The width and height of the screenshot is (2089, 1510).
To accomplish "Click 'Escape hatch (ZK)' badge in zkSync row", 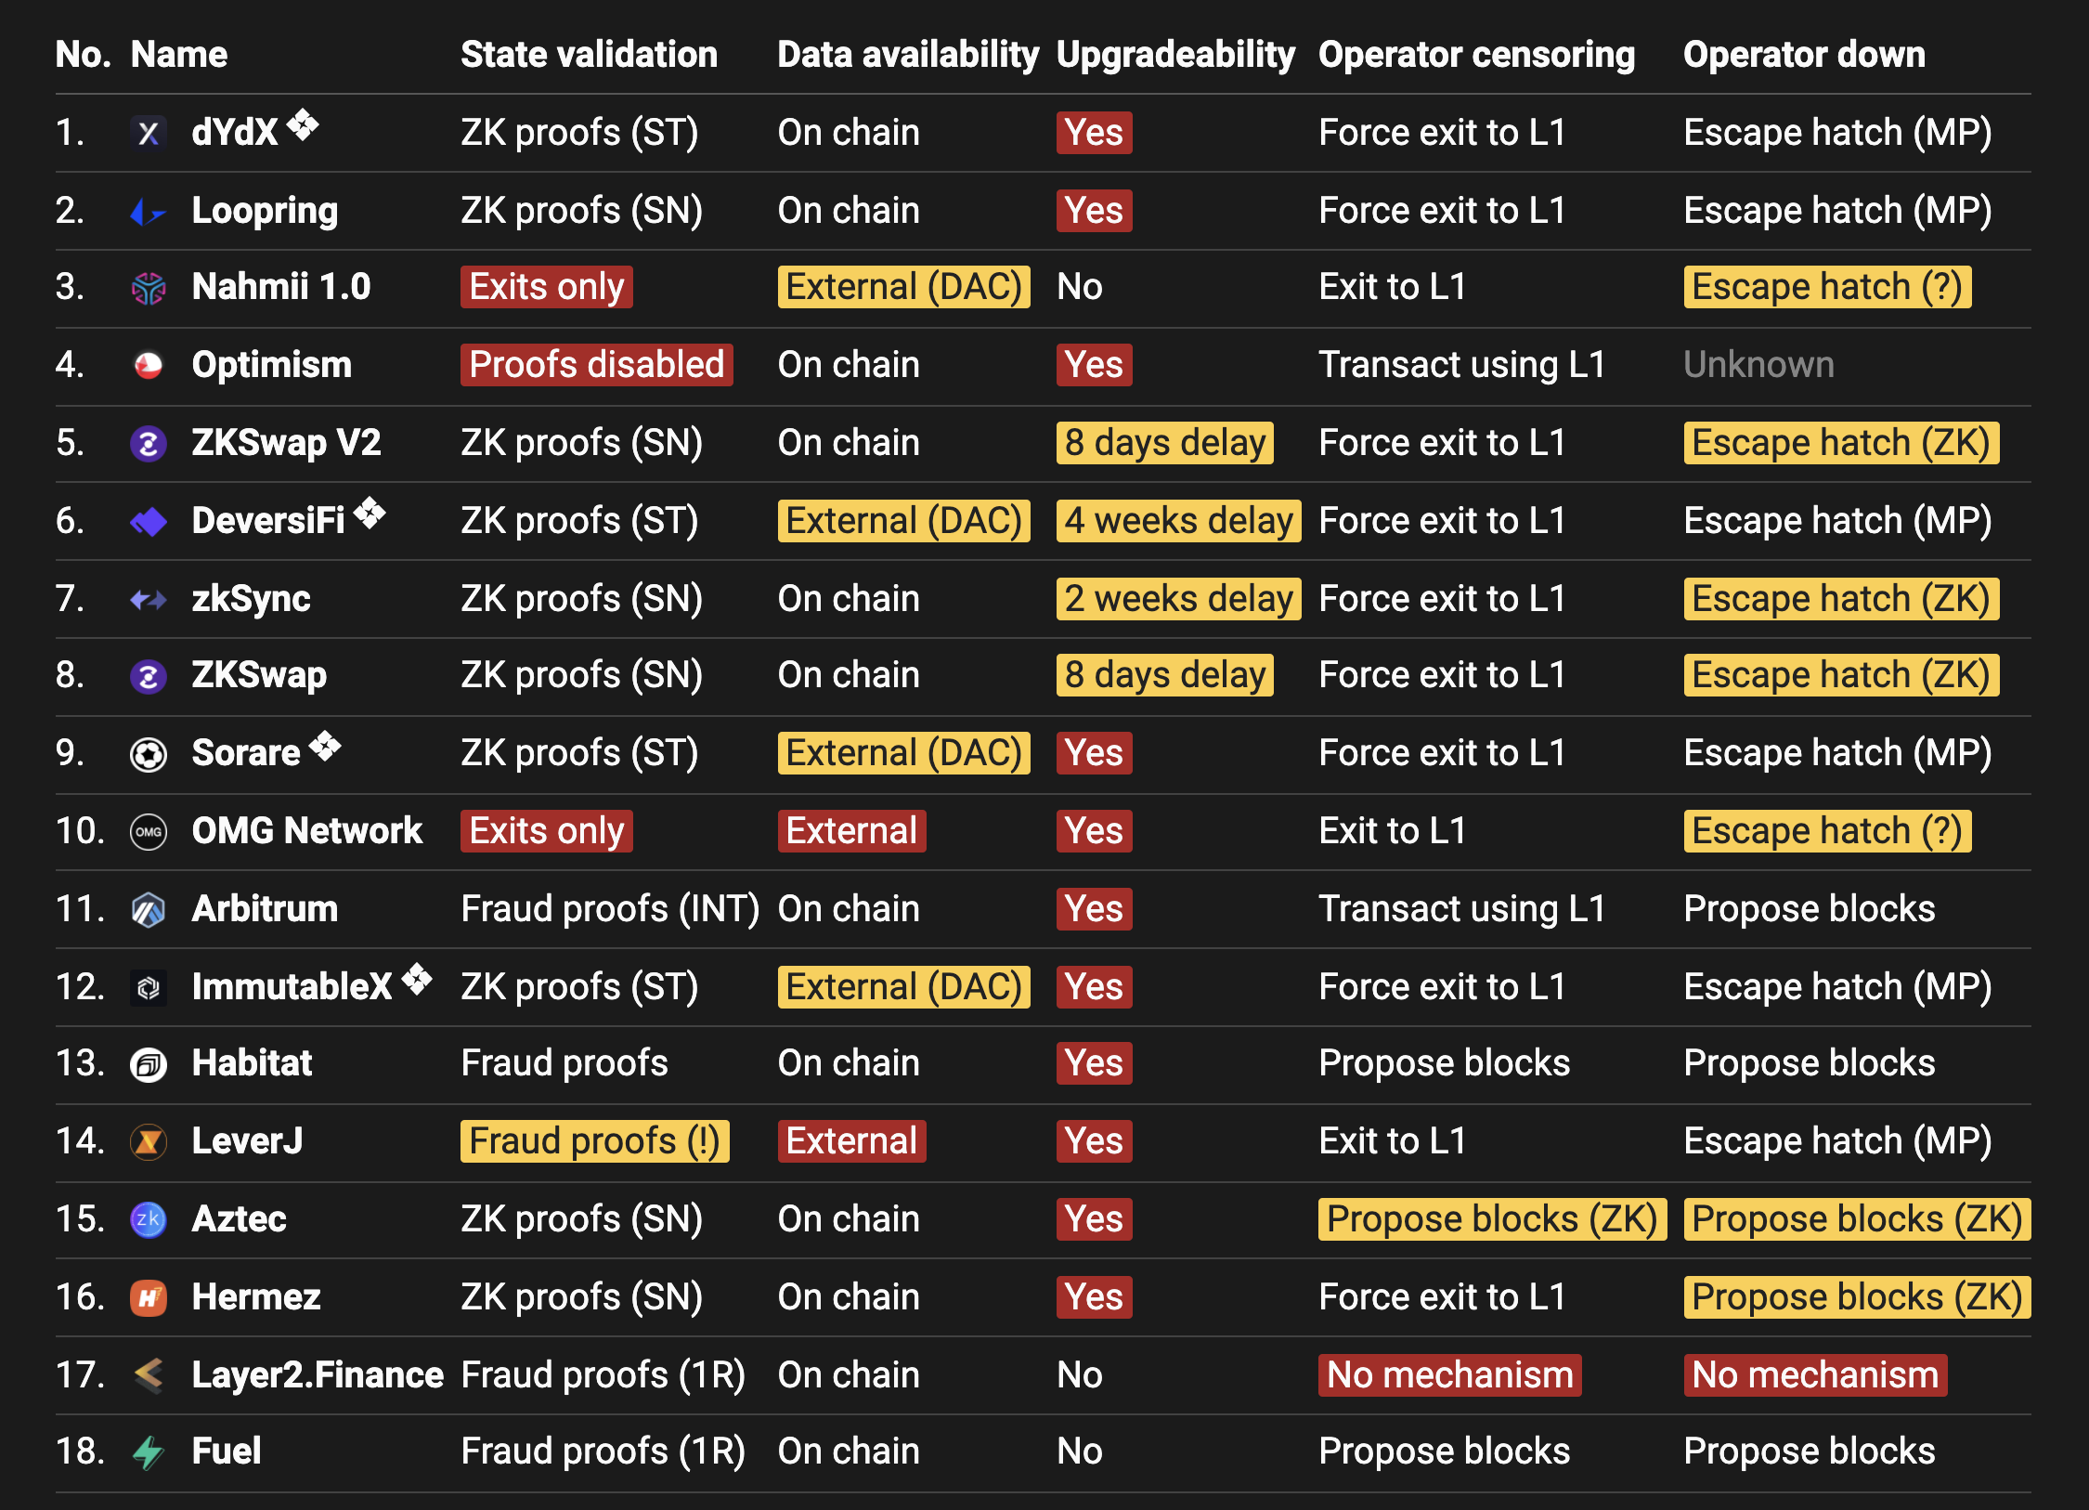I will coord(1841,599).
